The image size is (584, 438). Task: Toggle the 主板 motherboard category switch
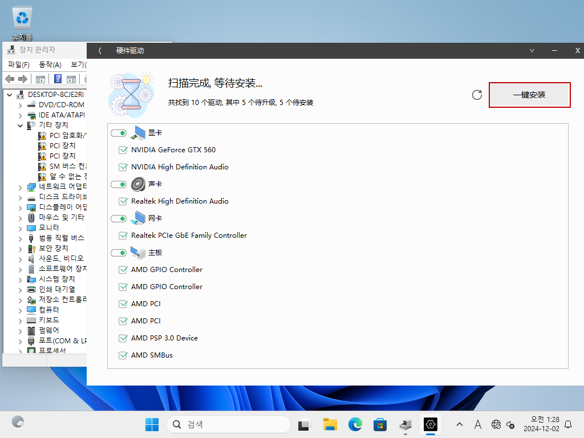pos(119,253)
